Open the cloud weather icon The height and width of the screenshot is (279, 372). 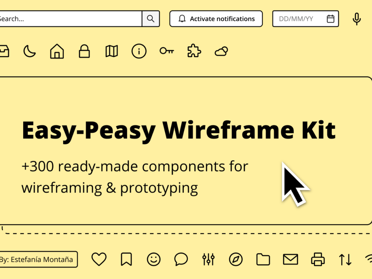(x=221, y=51)
